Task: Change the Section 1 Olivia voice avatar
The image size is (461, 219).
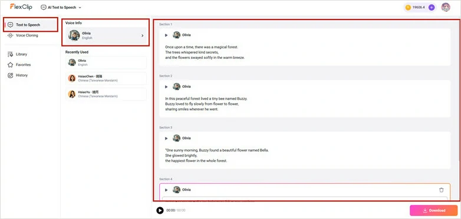Action: 176,35
